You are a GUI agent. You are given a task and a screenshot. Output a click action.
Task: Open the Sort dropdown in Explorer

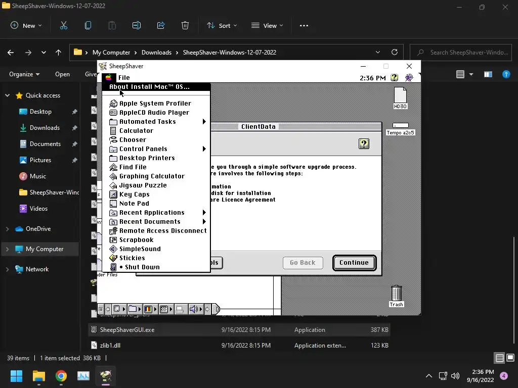click(222, 25)
